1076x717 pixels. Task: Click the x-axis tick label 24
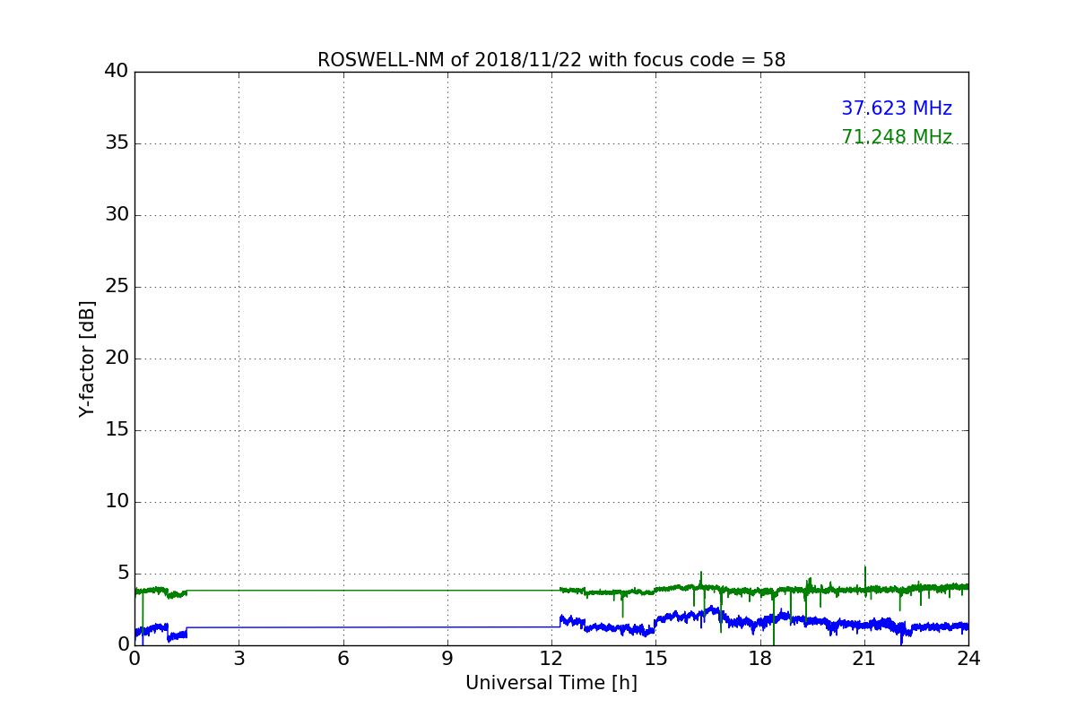click(x=968, y=659)
